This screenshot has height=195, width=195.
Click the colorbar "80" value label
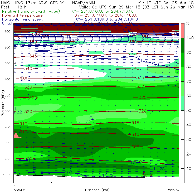tap(189, 67)
